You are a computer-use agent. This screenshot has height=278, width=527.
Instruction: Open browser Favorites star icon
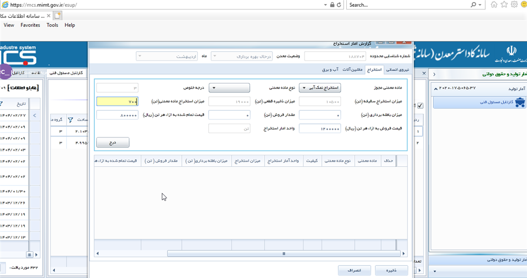click(x=504, y=5)
